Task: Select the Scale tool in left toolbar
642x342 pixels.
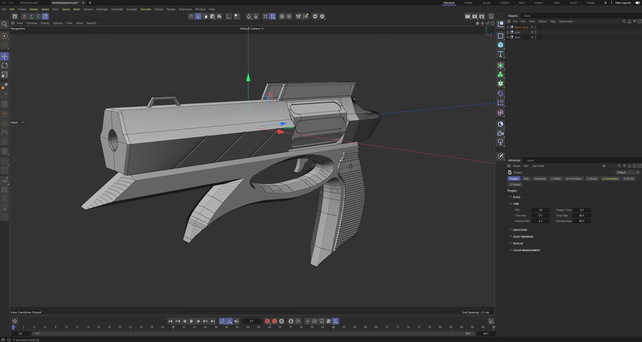Action: click(x=5, y=75)
